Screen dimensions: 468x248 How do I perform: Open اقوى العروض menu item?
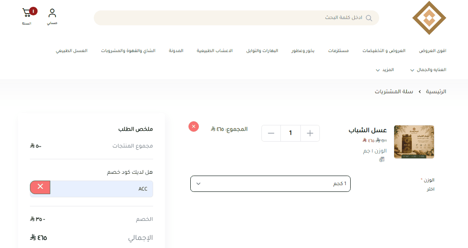[433, 51]
